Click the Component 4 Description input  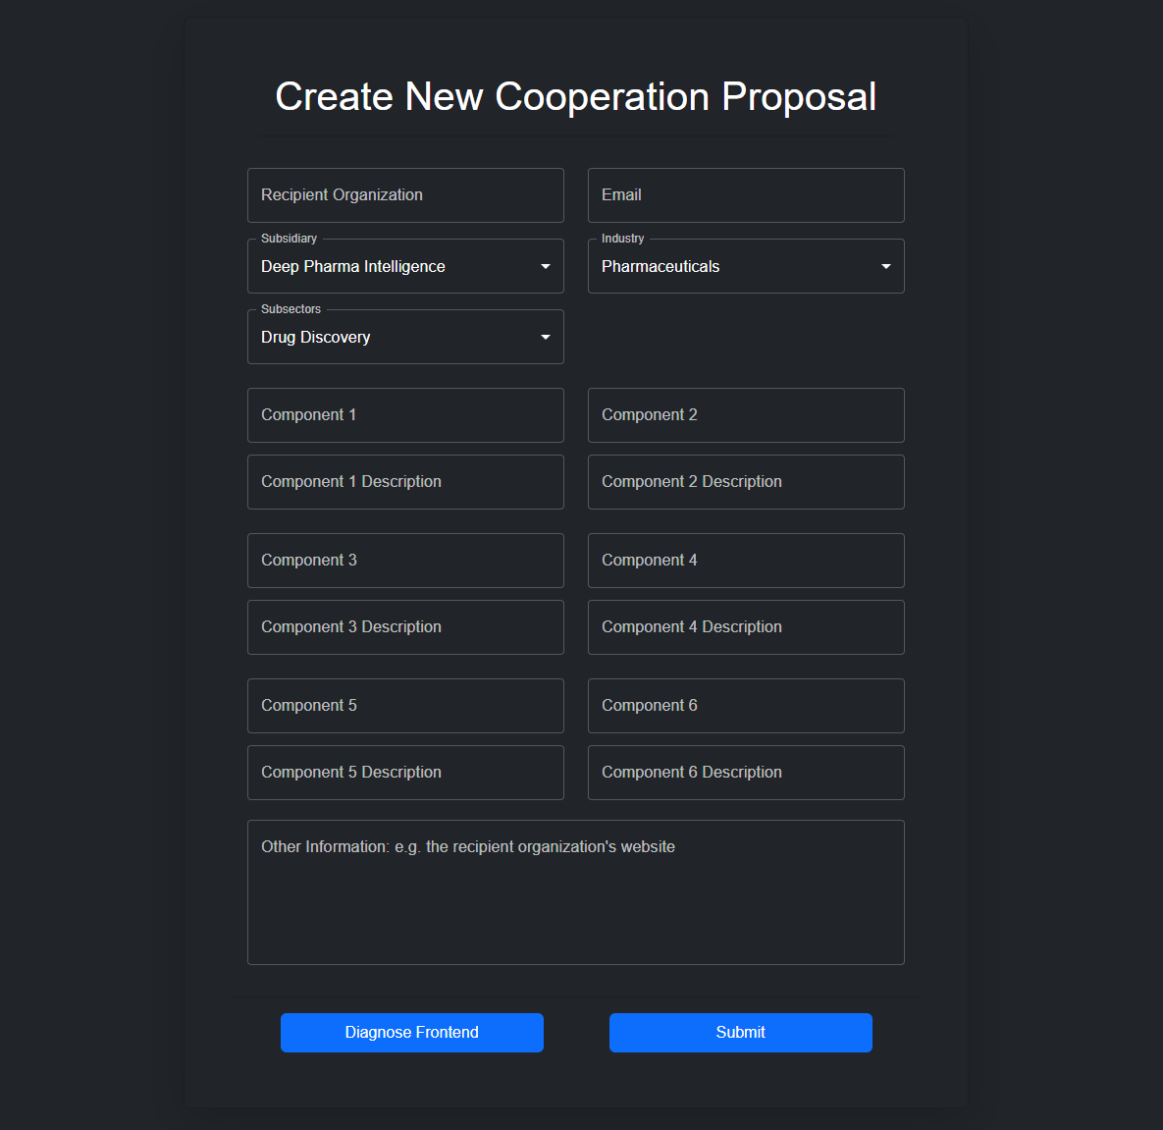[x=746, y=627]
